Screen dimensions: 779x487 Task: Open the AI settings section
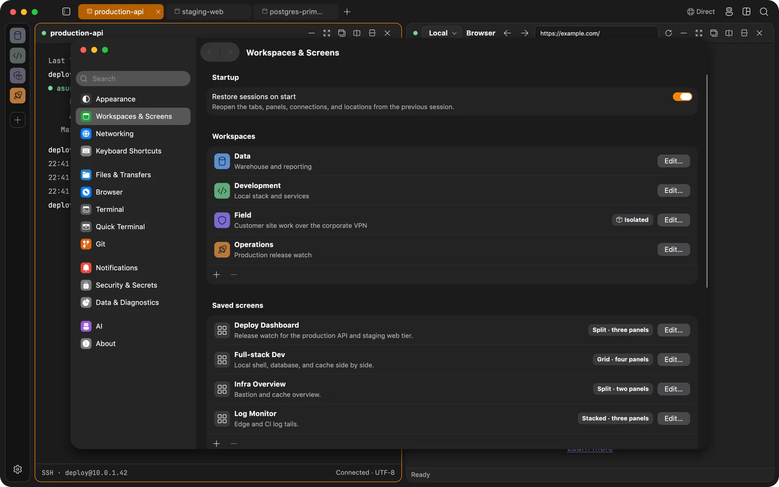[133, 326]
